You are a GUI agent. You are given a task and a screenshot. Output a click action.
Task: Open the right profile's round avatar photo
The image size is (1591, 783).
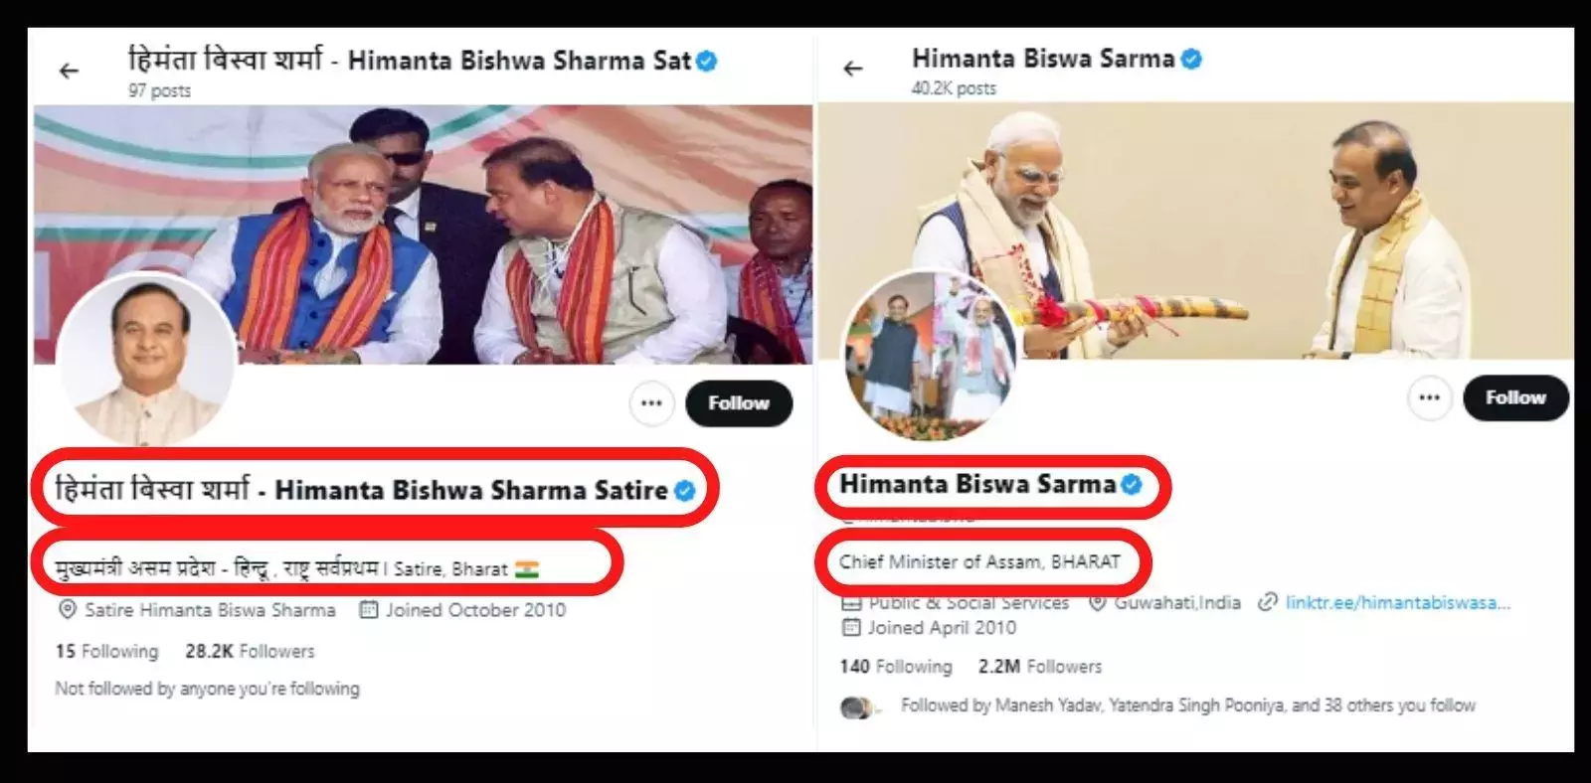931,355
